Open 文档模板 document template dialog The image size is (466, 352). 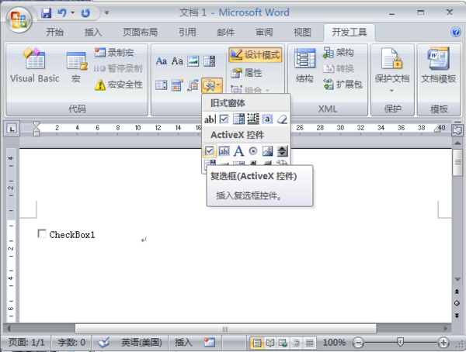pyautogui.click(x=438, y=66)
